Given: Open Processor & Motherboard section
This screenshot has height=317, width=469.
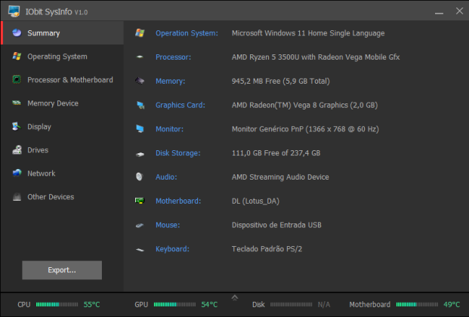Looking at the screenshot, I should 62,79.
